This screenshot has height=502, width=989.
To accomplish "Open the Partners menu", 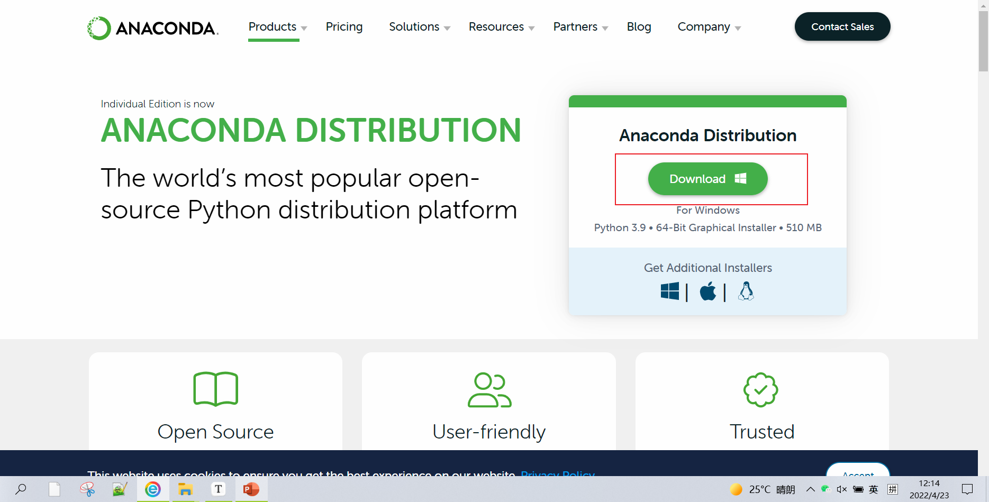I will (575, 26).
